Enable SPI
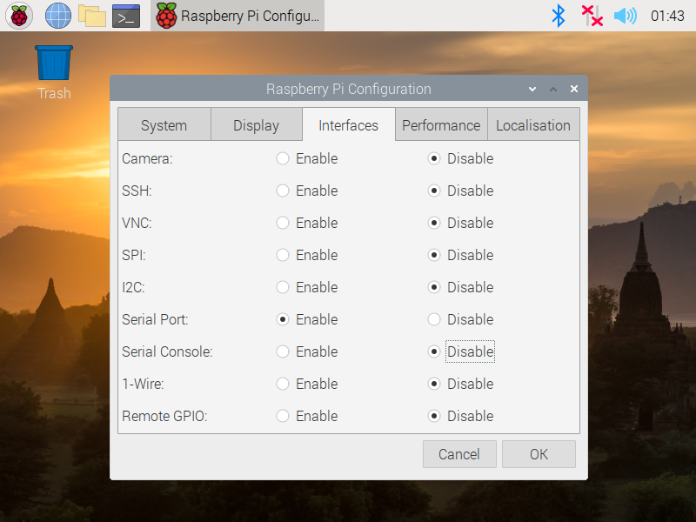696x522 pixels. pos(307,255)
